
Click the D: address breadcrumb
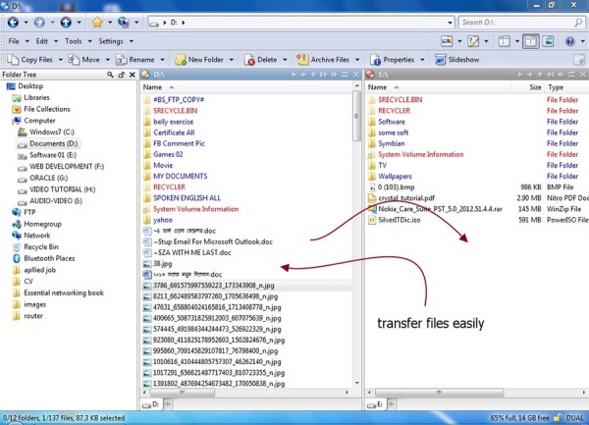coord(174,23)
